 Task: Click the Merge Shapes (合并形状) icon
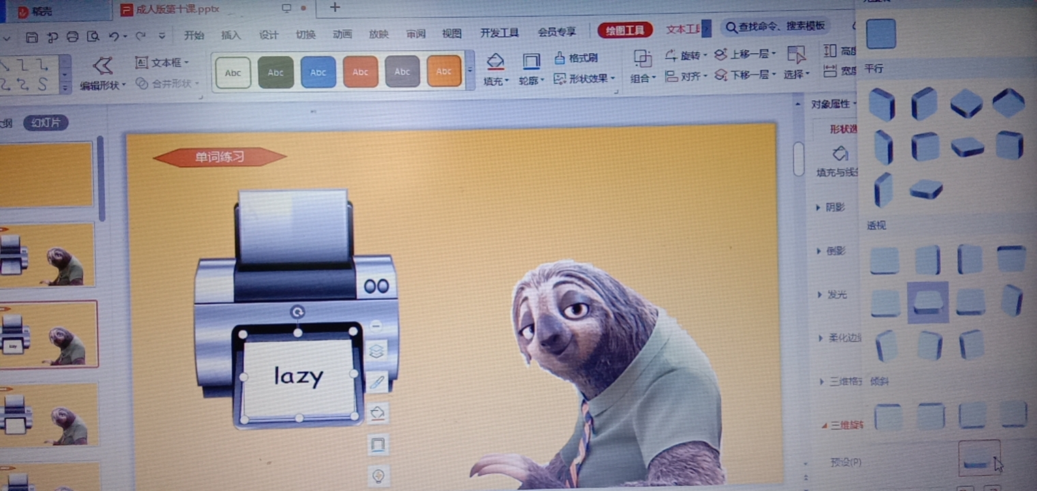[x=142, y=83]
